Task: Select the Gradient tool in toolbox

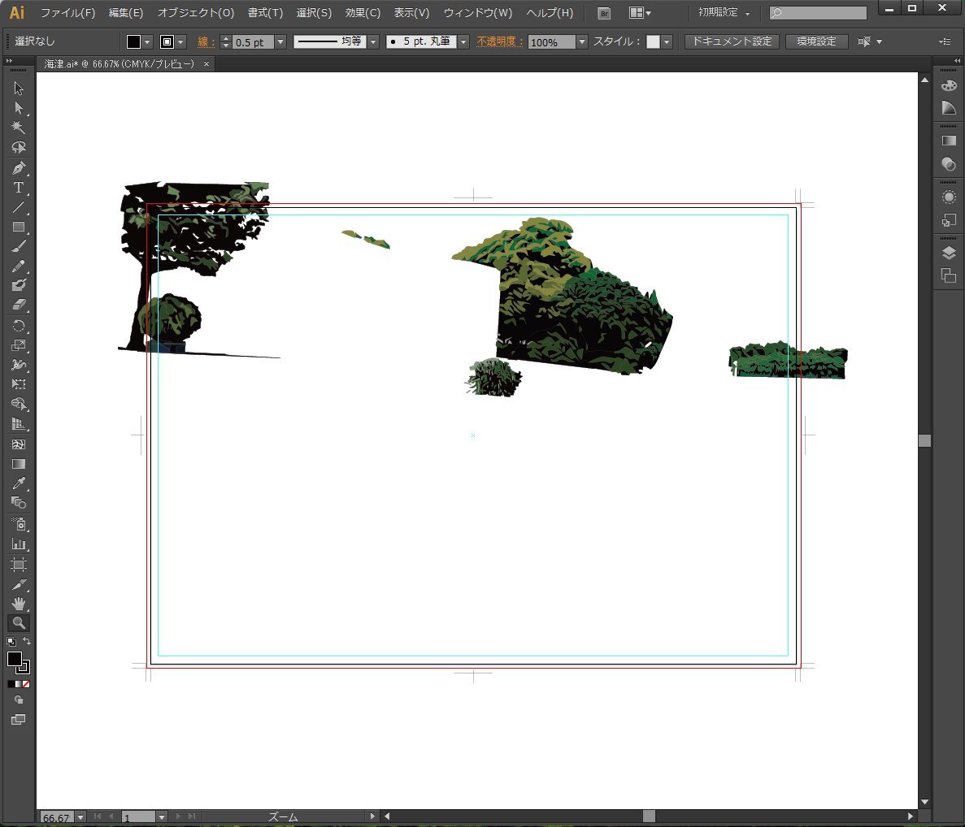Action: [x=19, y=464]
